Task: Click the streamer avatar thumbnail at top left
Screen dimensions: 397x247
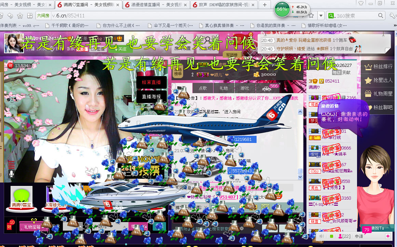Action: click(14, 43)
